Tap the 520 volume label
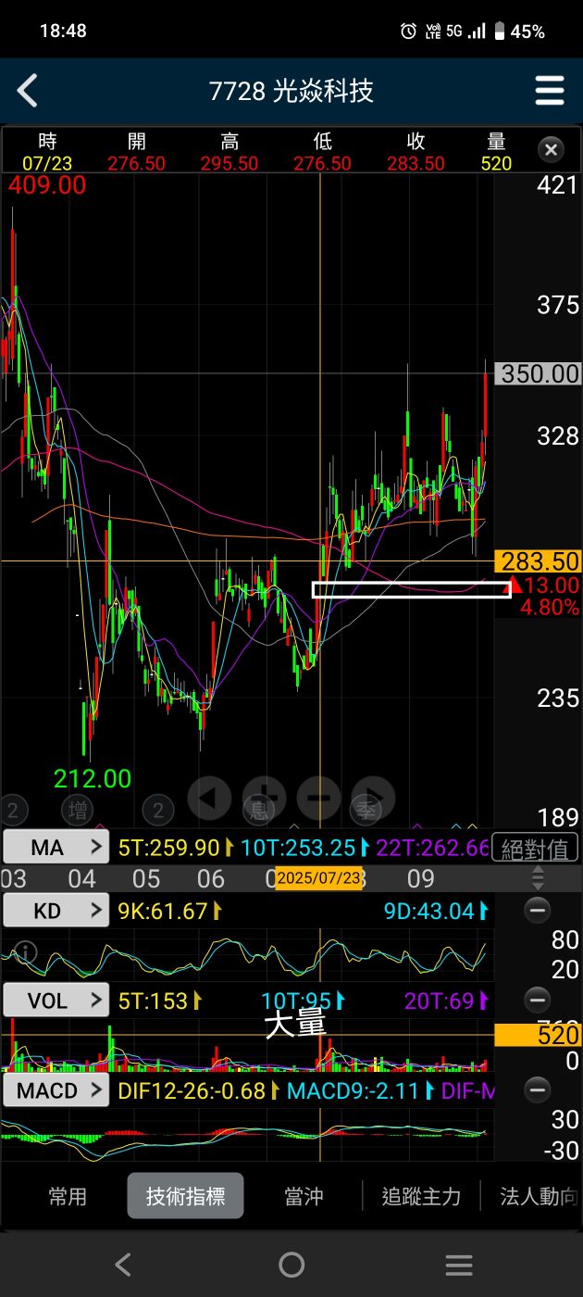 point(539,1035)
